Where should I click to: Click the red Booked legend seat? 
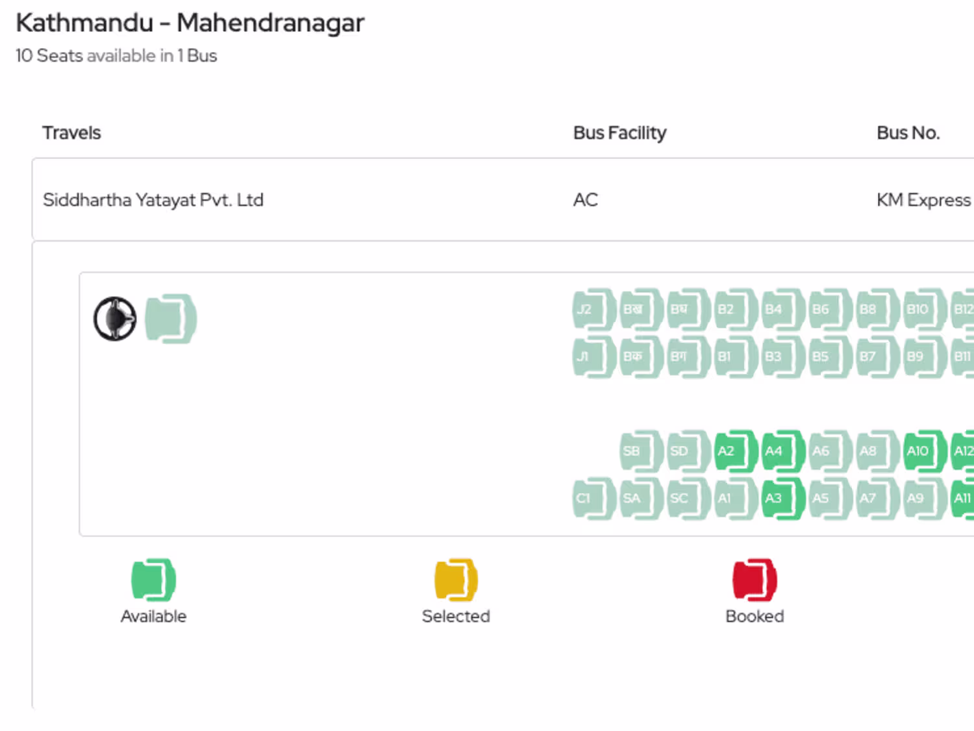(755, 580)
